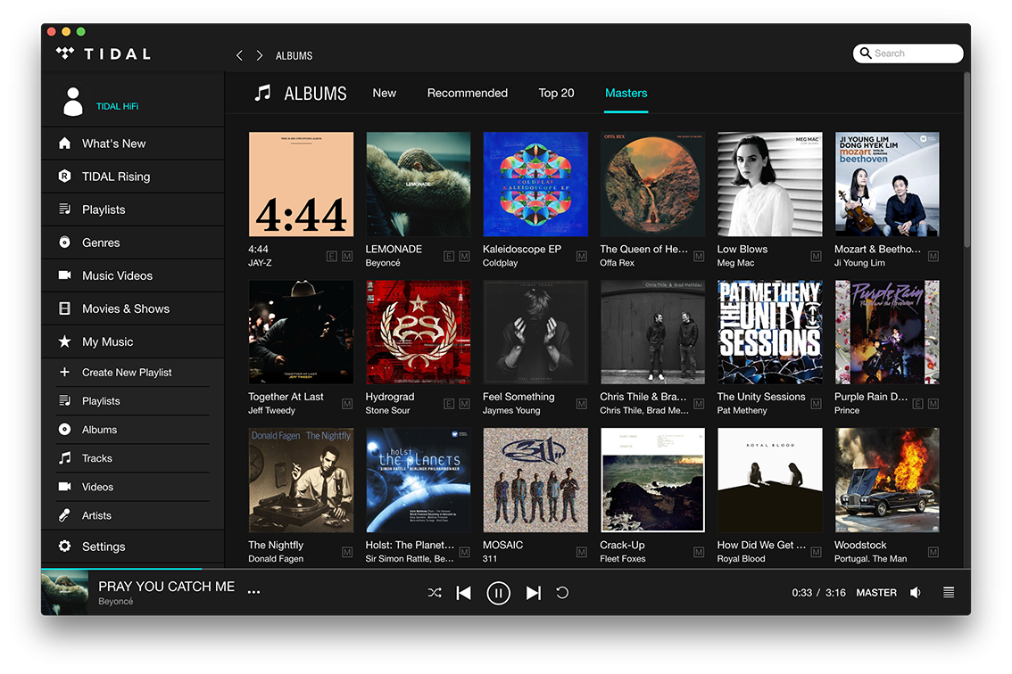Switch to the New tab
This screenshot has width=1012, height=674.
384,93
